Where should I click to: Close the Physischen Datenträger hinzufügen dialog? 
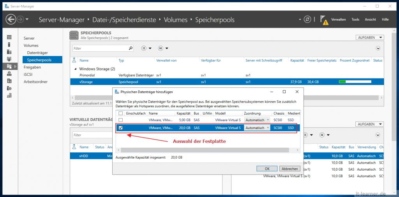[x=297, y=92]
